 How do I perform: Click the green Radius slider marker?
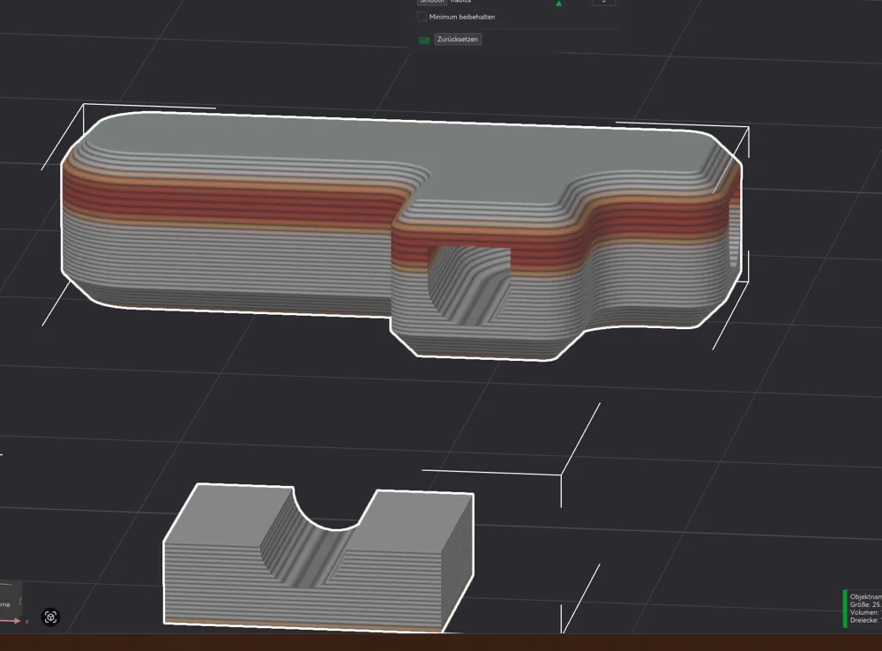pos(558,4)
